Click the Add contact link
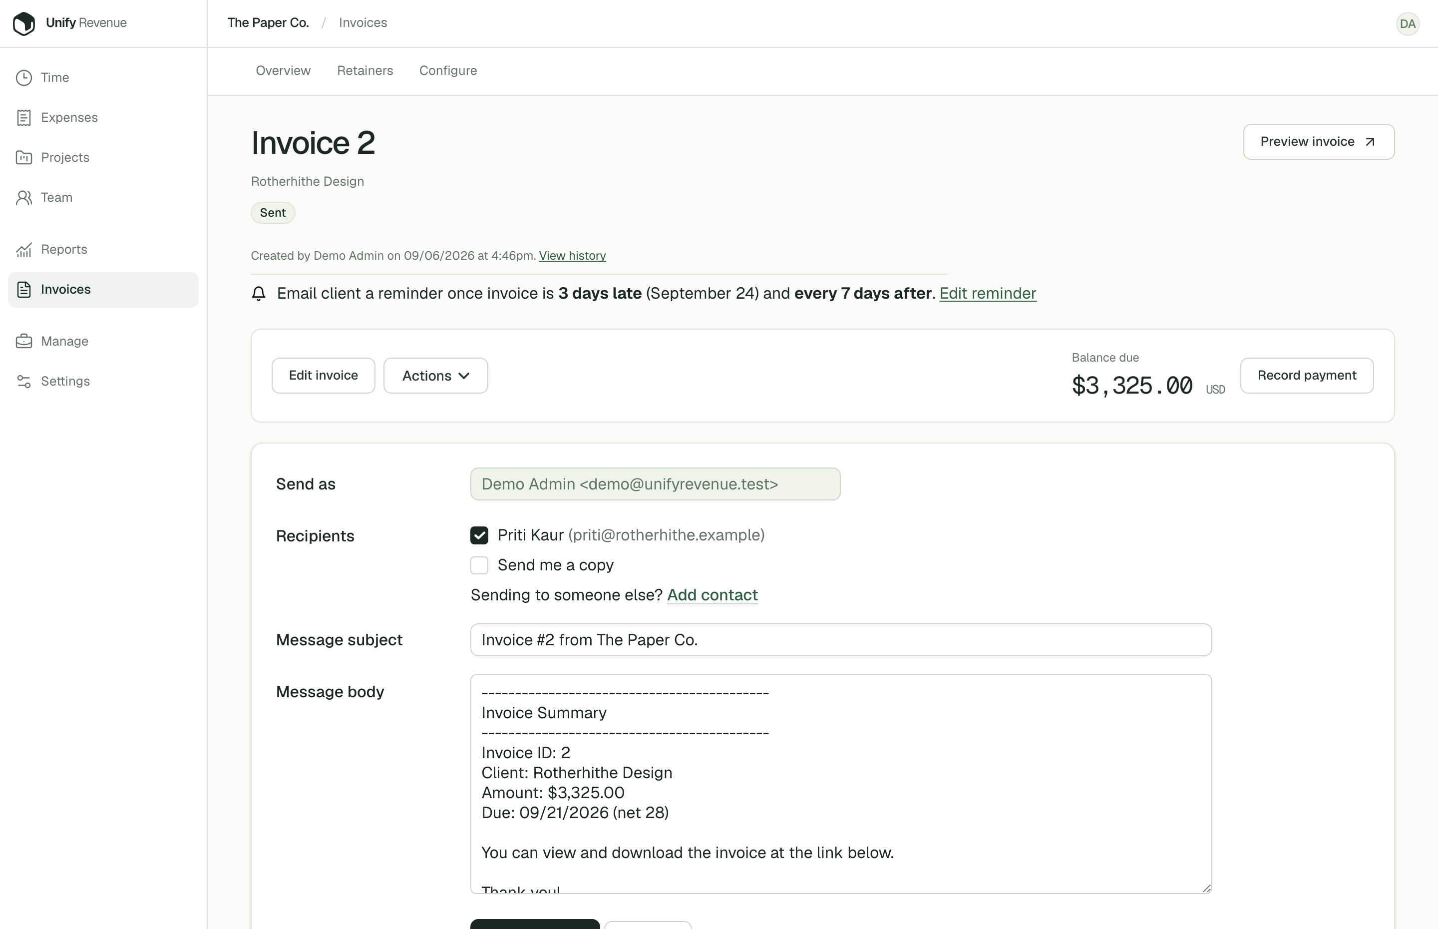The width and height of the screenshot is (1438, 929). 712,595
